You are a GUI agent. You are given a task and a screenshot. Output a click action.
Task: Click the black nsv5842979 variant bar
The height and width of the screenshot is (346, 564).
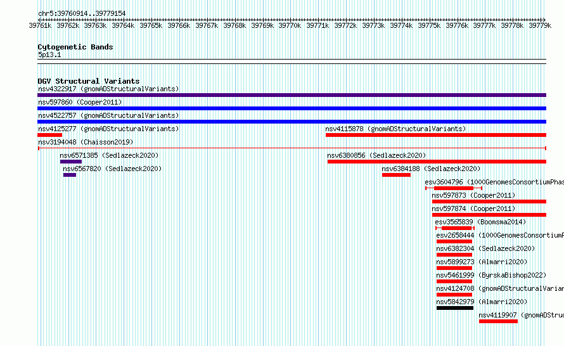point(454,308)
